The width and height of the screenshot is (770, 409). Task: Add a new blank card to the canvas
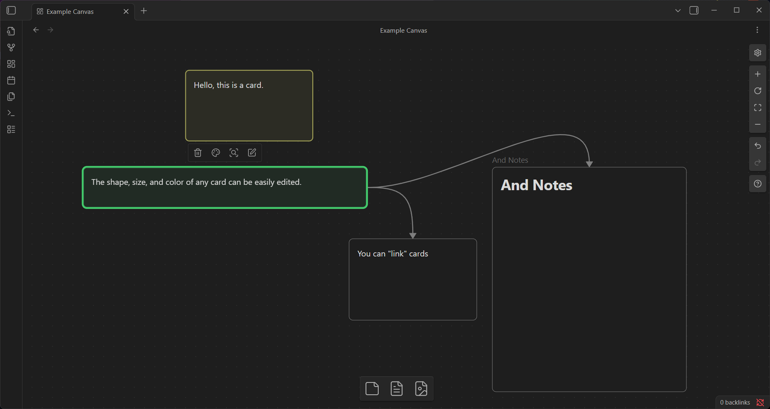[372, 388]
